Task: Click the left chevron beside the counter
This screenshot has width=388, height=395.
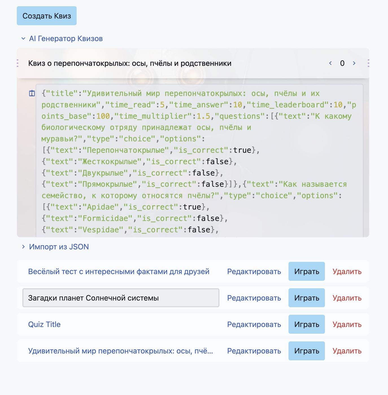Action: coord(330,63)
